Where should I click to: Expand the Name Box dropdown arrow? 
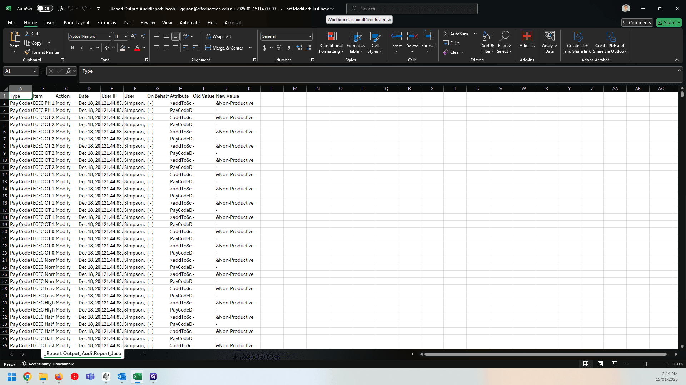(x=35, y=71)
